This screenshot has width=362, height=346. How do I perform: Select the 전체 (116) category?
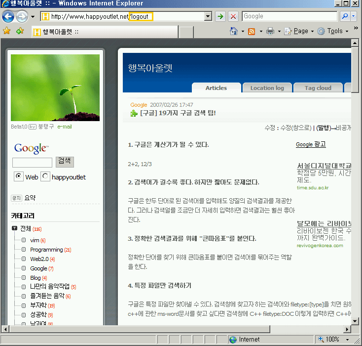point(31,229)
